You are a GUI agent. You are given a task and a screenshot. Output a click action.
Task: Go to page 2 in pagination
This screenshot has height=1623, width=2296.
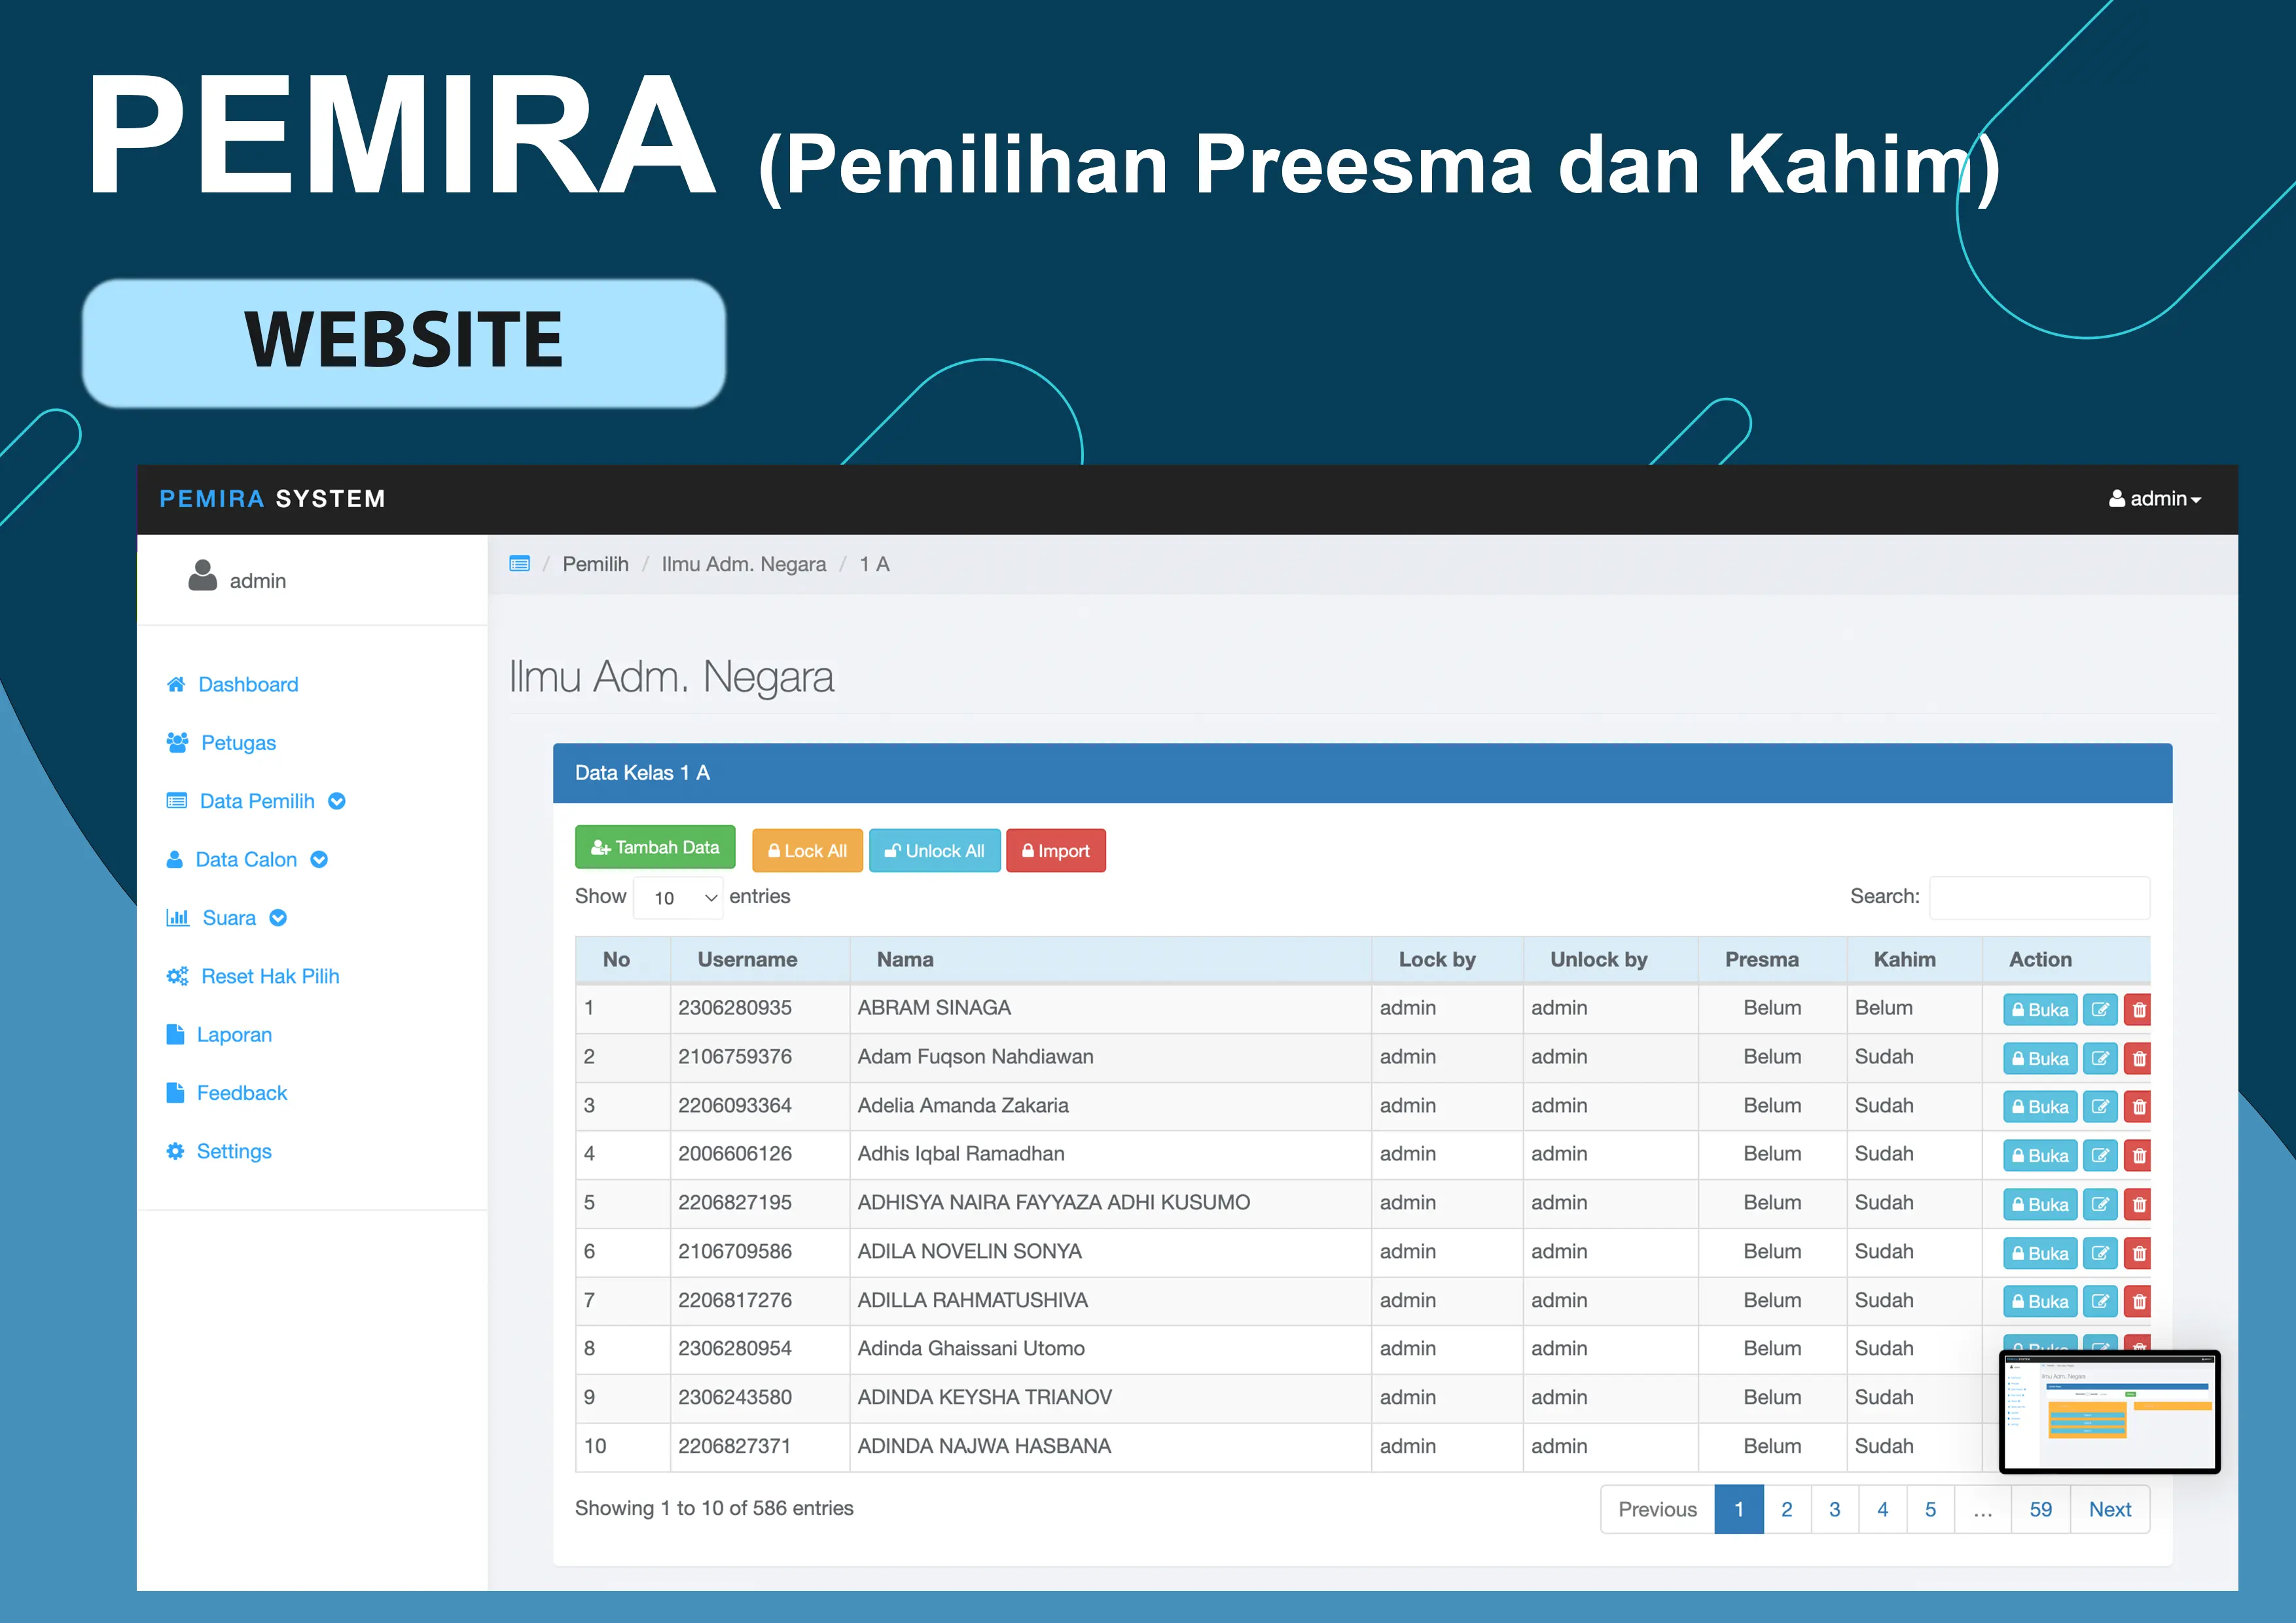coord(1787,1509)
